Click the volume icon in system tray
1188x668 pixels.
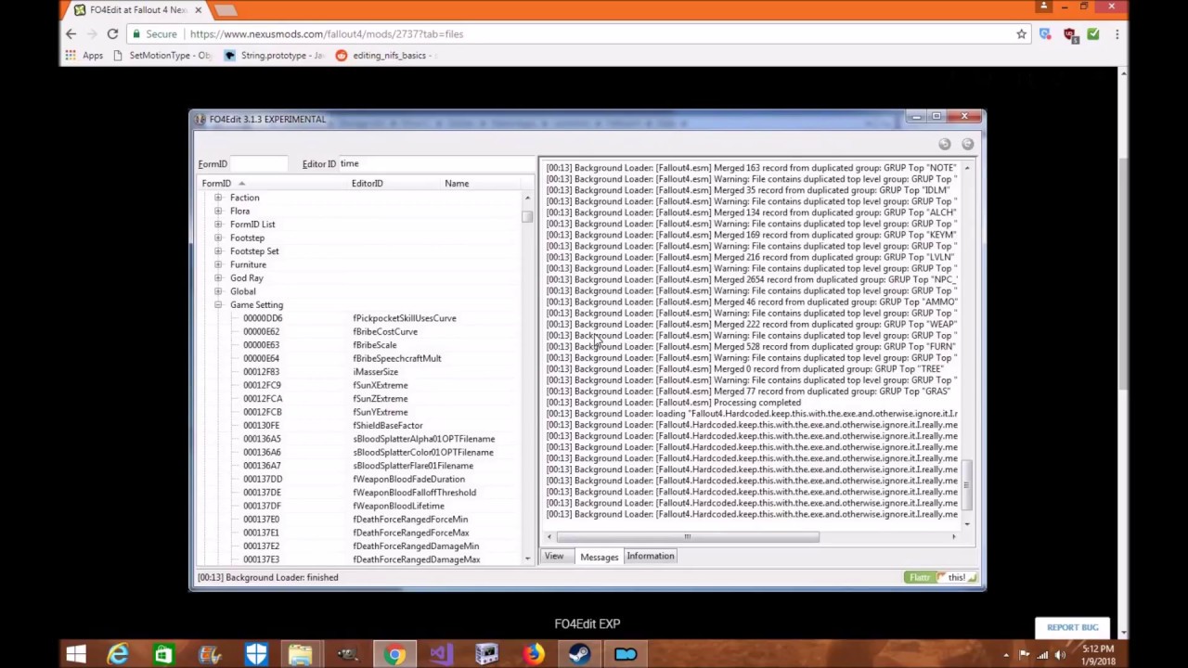point(1060,655)
